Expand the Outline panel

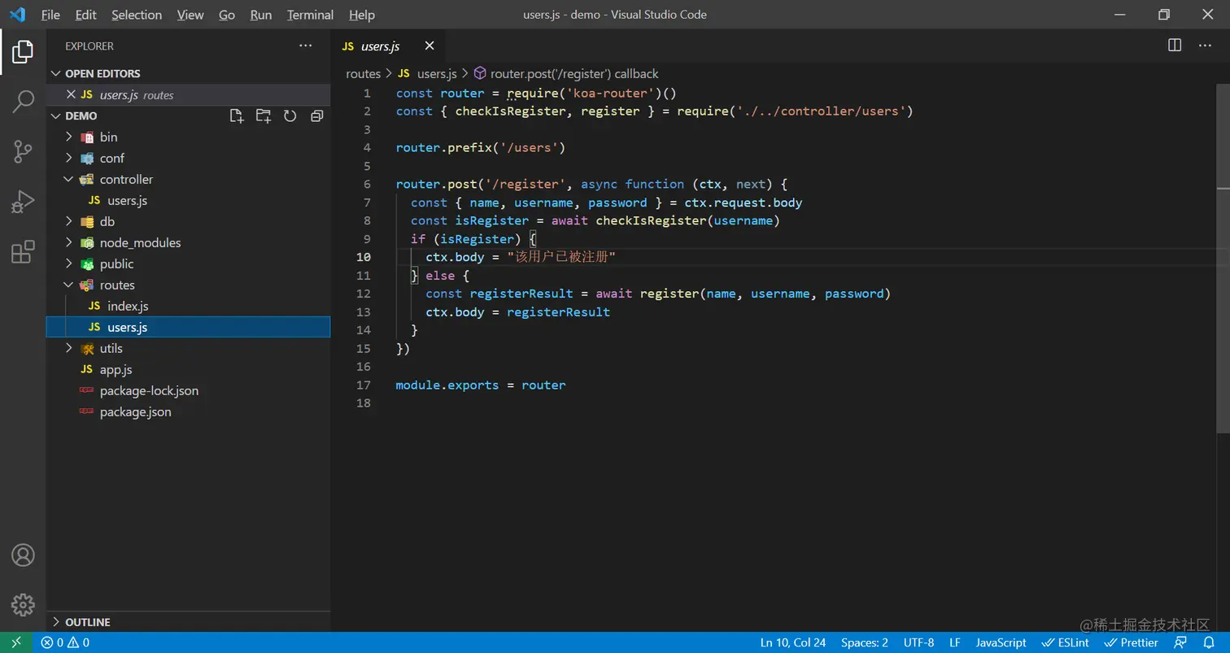coord(188,622)
